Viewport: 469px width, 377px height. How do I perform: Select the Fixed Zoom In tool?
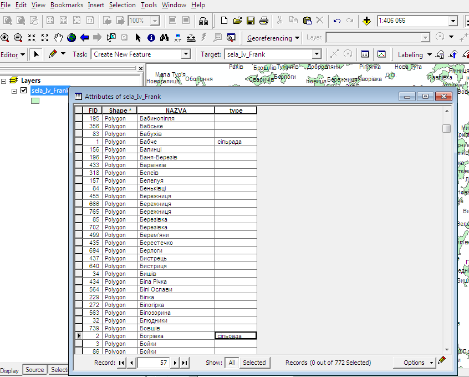point(32,37)
